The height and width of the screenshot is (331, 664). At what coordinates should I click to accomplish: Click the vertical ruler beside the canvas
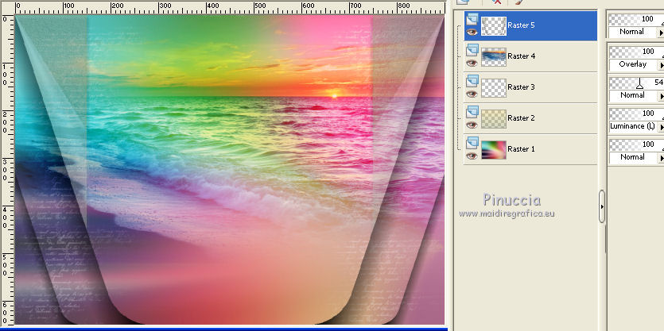[x=7, y=169]
